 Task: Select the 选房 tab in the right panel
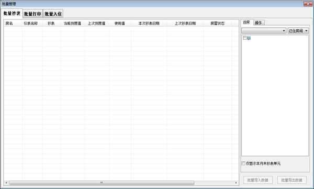(246, 22)
